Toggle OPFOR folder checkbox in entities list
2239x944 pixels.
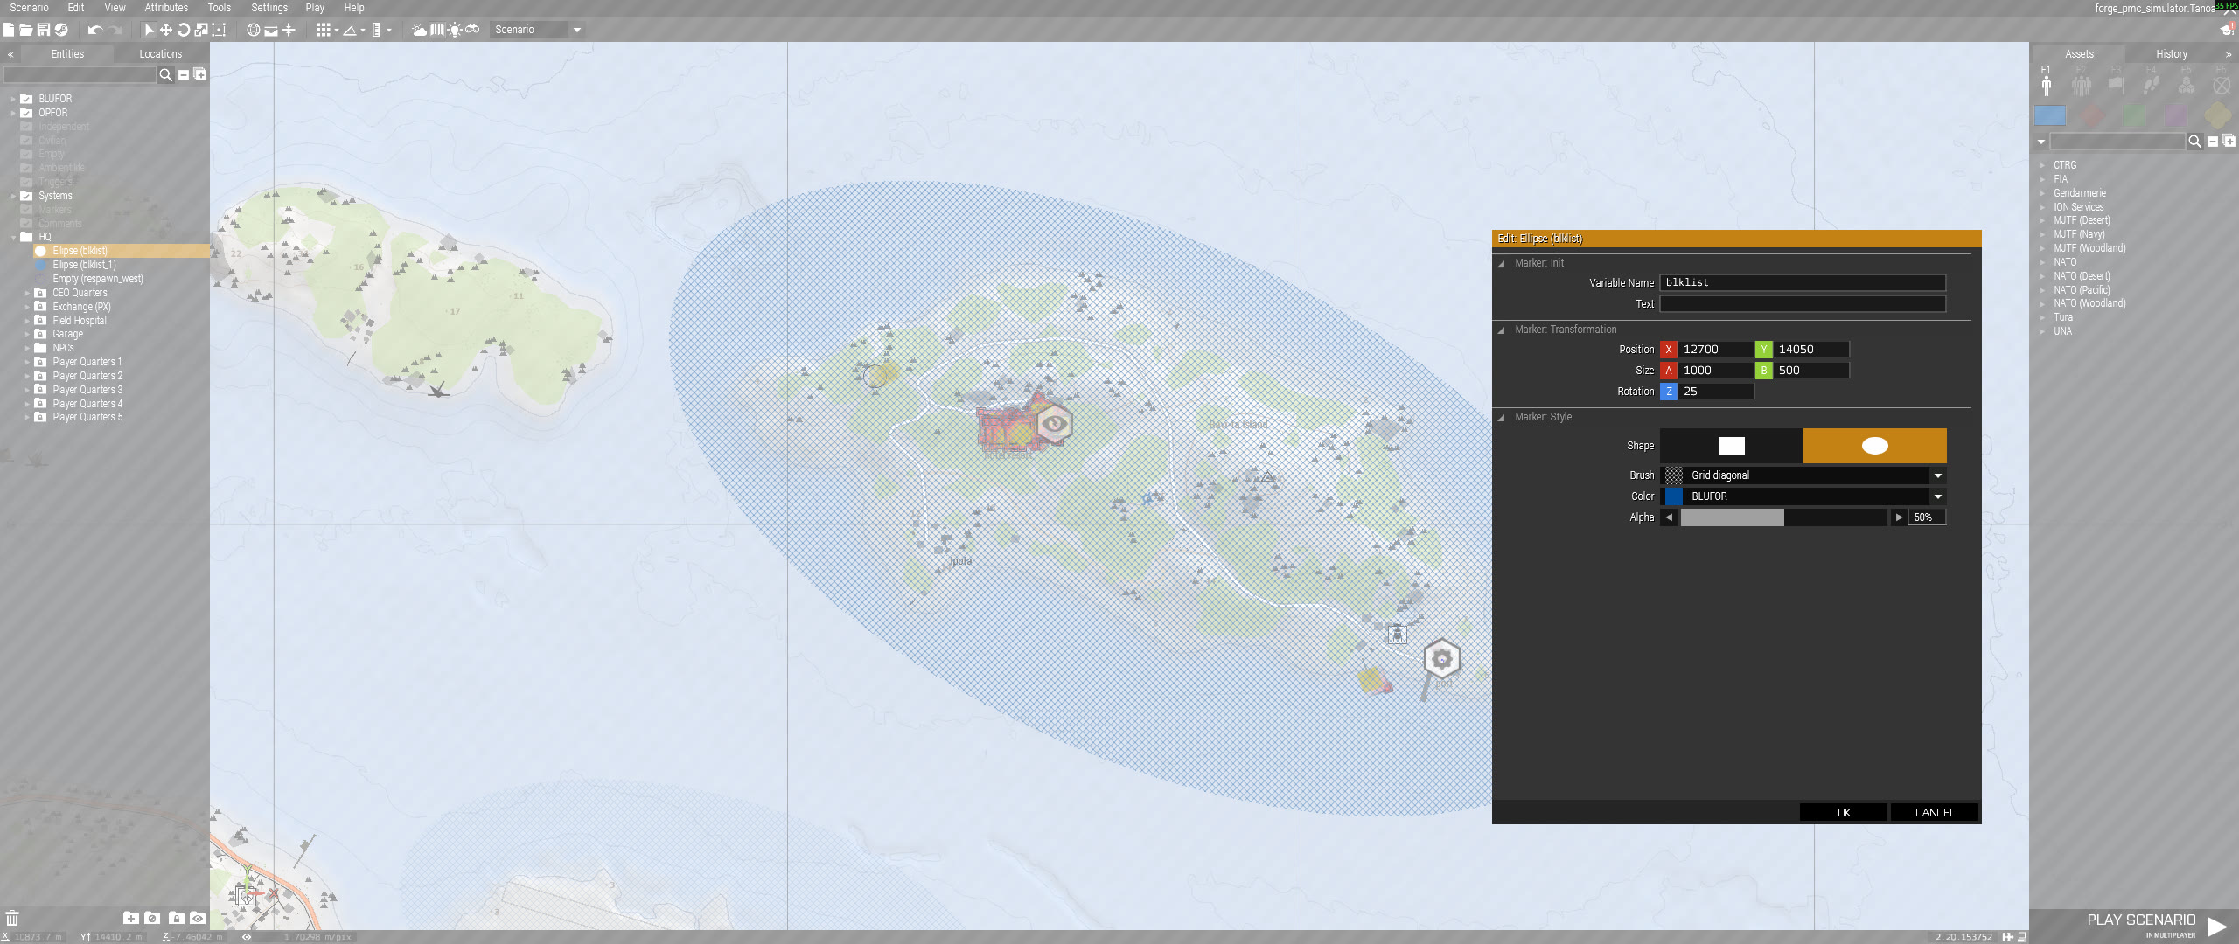click(26, 113)
